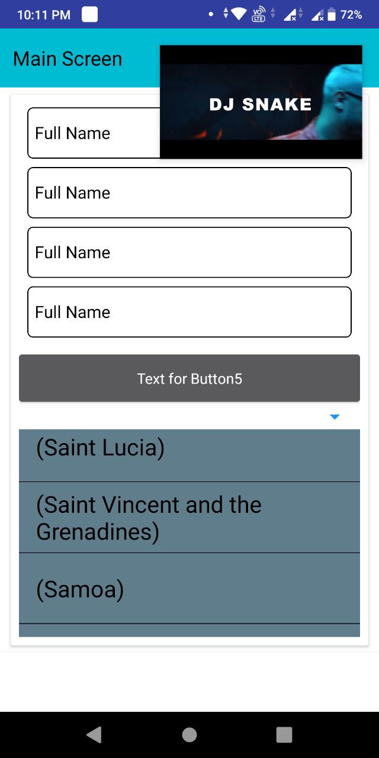
Task: Tap the Android back navigation button
Action: pos(94,735)
